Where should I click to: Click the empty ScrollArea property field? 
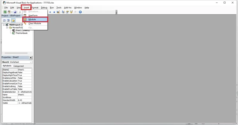coord(25,97)
